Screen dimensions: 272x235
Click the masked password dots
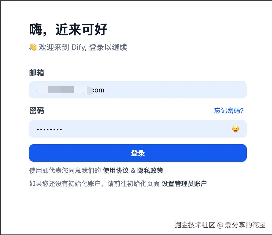point(49,129)
